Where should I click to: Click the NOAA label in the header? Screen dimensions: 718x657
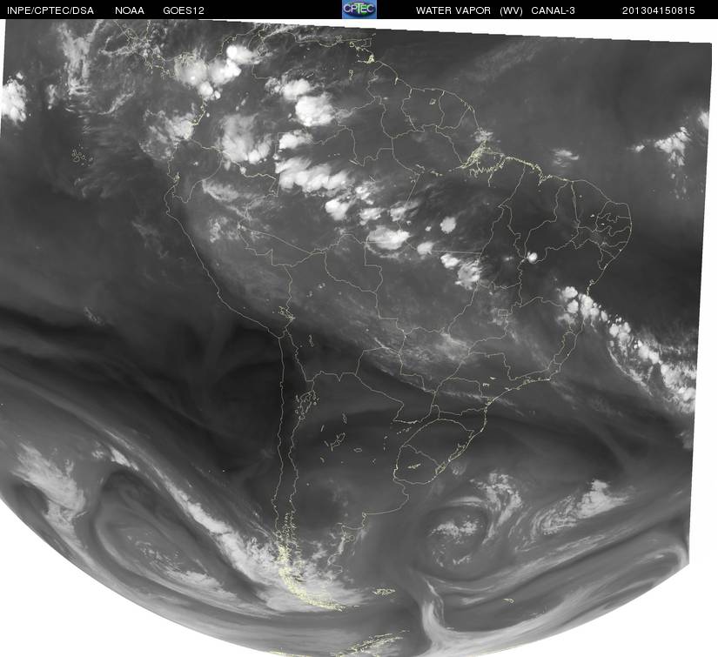click(130, 10)
